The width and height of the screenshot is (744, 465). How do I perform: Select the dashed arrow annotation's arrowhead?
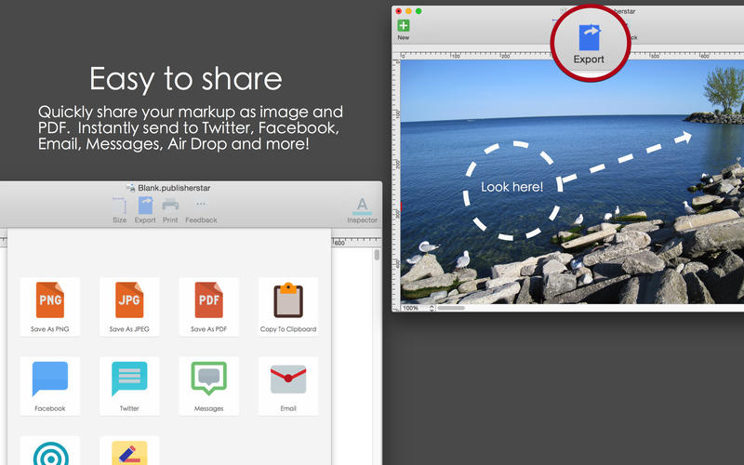pyautogui.click(x=684, y=138)
